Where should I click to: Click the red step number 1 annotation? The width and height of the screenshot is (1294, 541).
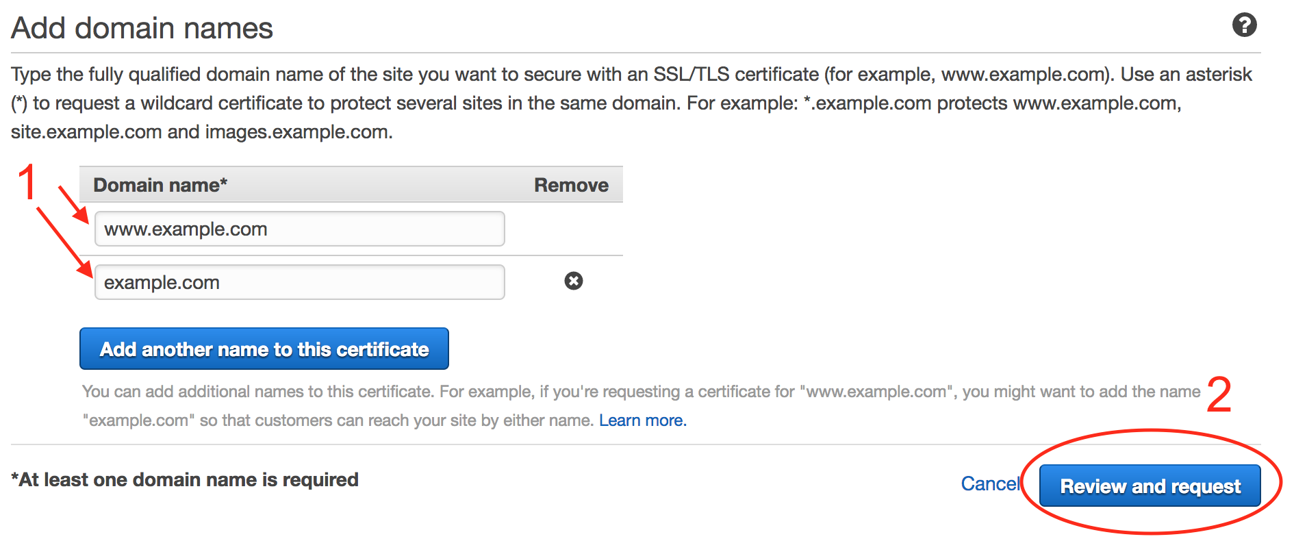click(x=27, y=183)
